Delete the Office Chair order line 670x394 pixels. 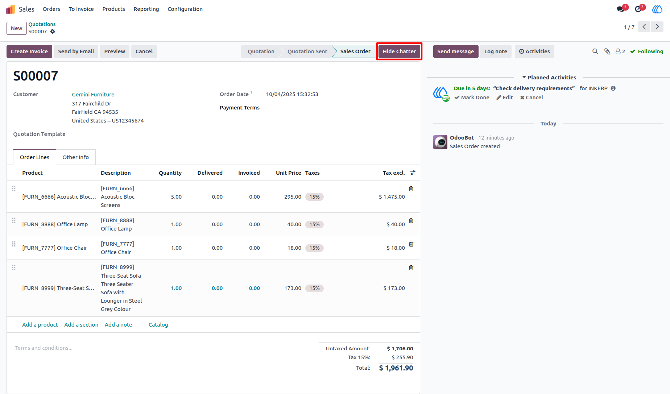pyautogui.click(x=411, y=244)
